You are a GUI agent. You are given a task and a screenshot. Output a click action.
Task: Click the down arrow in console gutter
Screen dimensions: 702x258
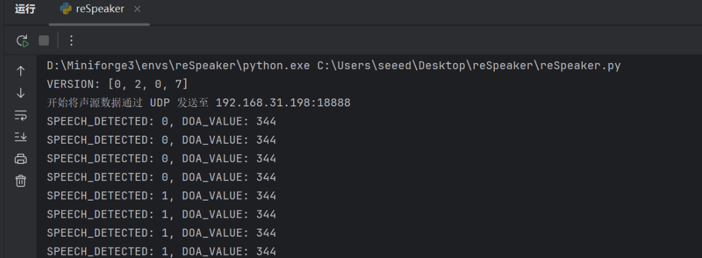[x=21, y=93]
